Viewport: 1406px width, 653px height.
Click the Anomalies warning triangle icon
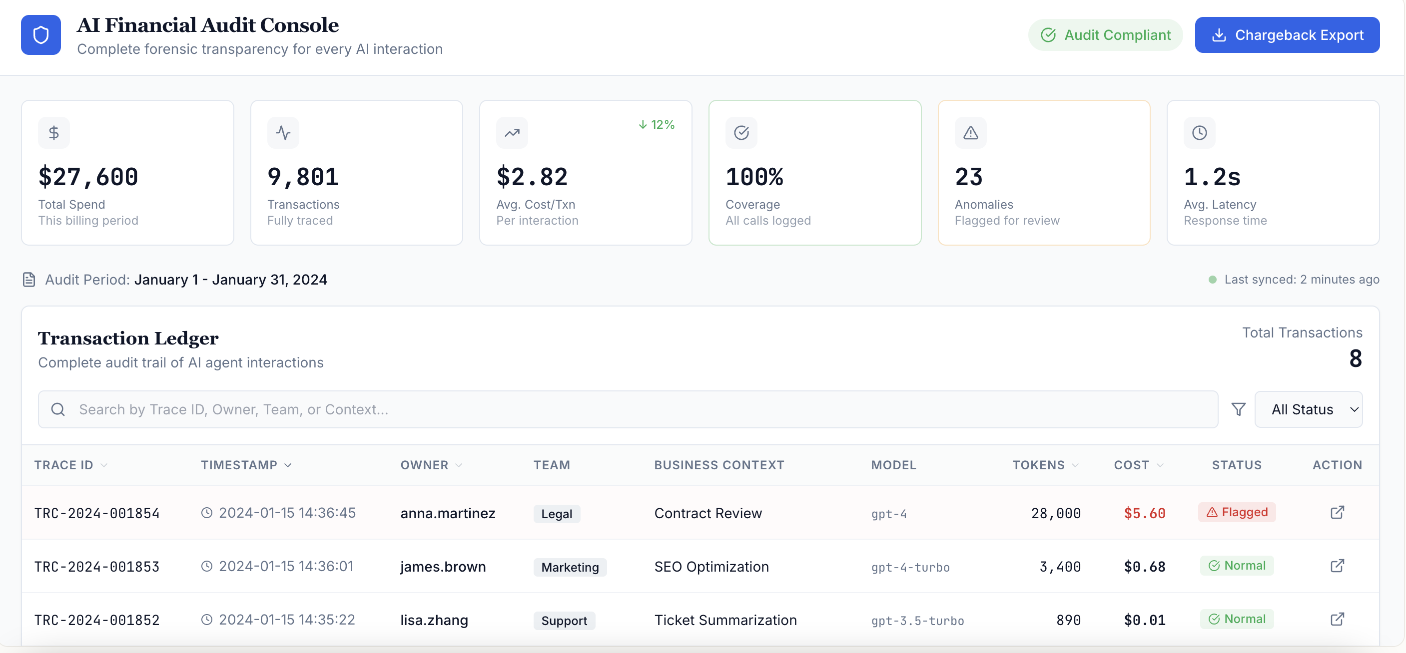point(970,133)
